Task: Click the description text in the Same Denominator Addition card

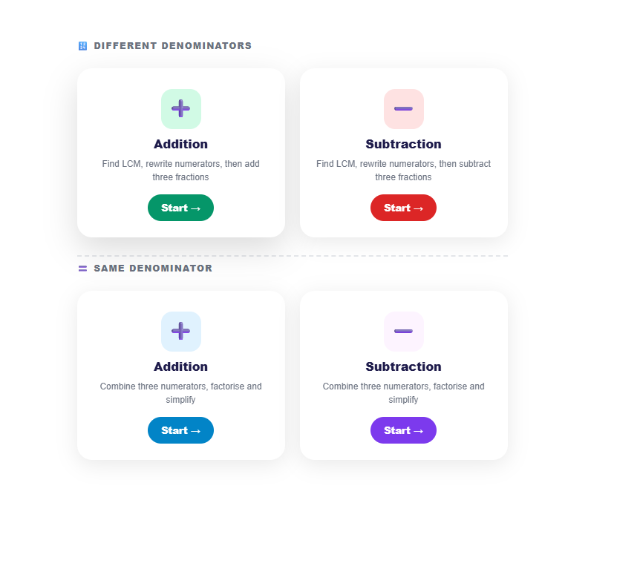Action: [x=180, y=393]
